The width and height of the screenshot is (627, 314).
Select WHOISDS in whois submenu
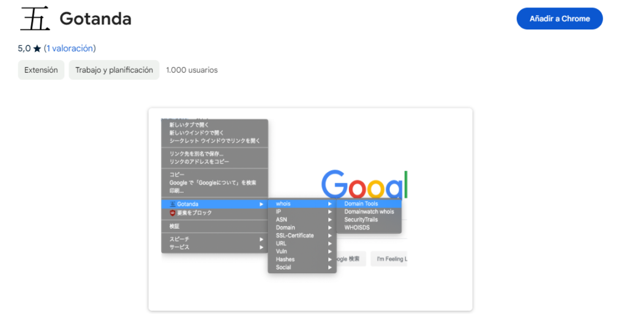[369, 228]
